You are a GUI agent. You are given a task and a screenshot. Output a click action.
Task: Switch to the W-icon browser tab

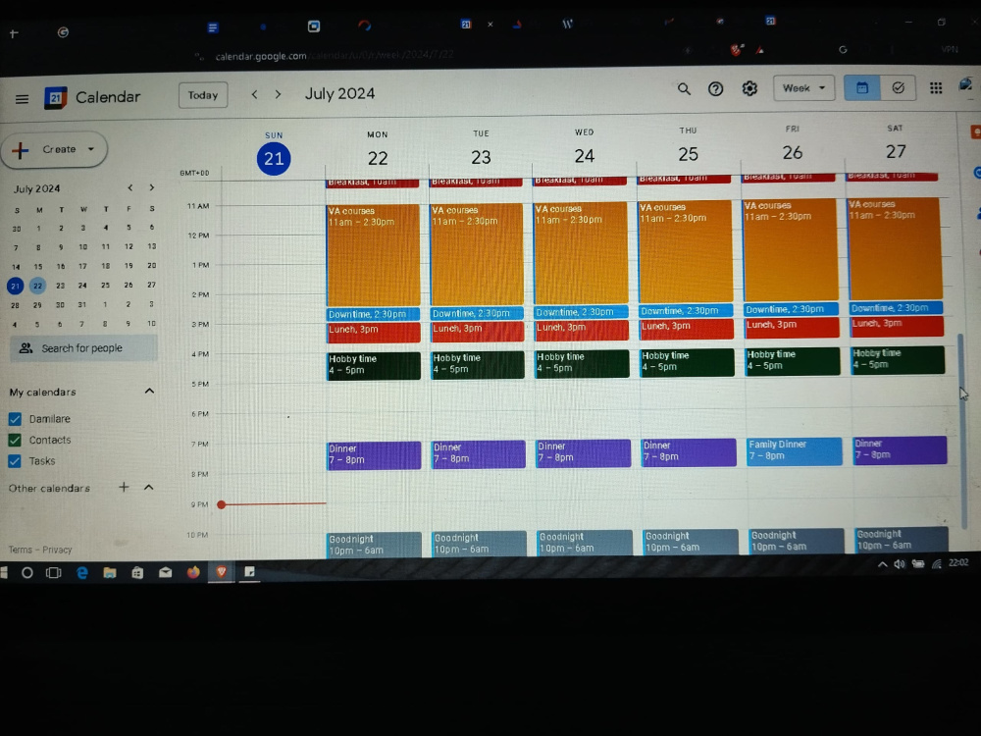567,24
